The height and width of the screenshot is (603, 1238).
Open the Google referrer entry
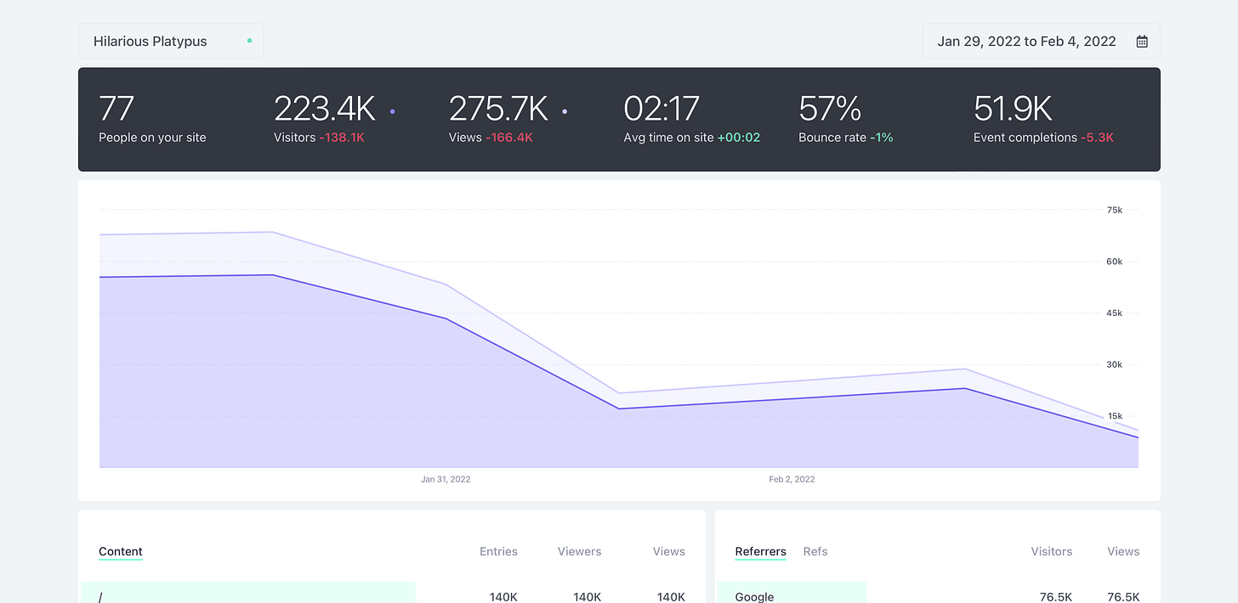pos(753,595)
